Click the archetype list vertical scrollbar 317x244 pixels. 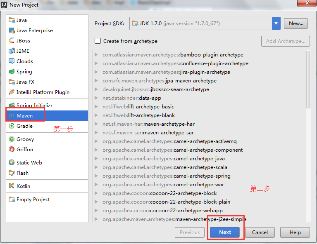308,80
